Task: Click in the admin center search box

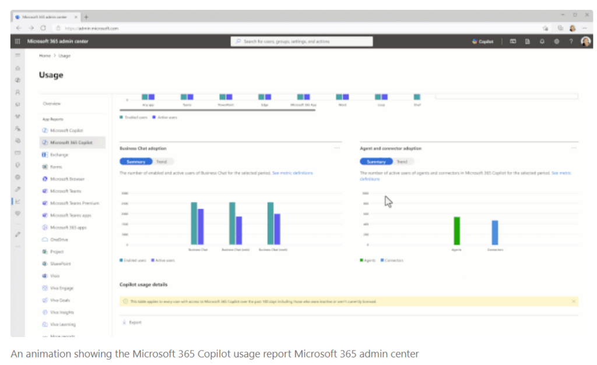Action: (x=301, y=41)
